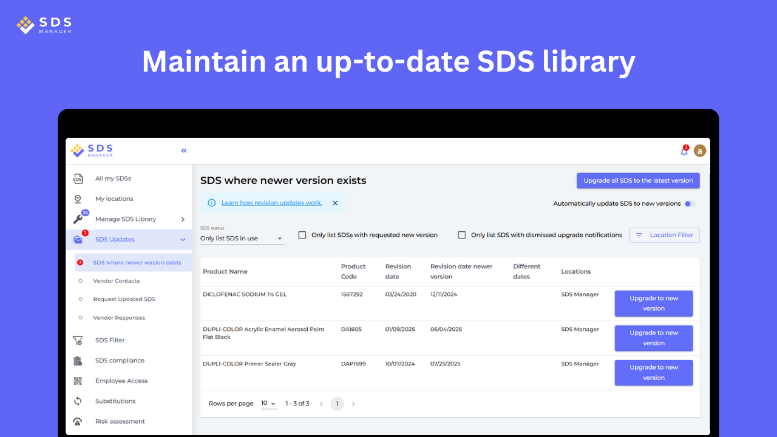Navigate to SDS compliance
777x437 pixels.
point(120,361)
